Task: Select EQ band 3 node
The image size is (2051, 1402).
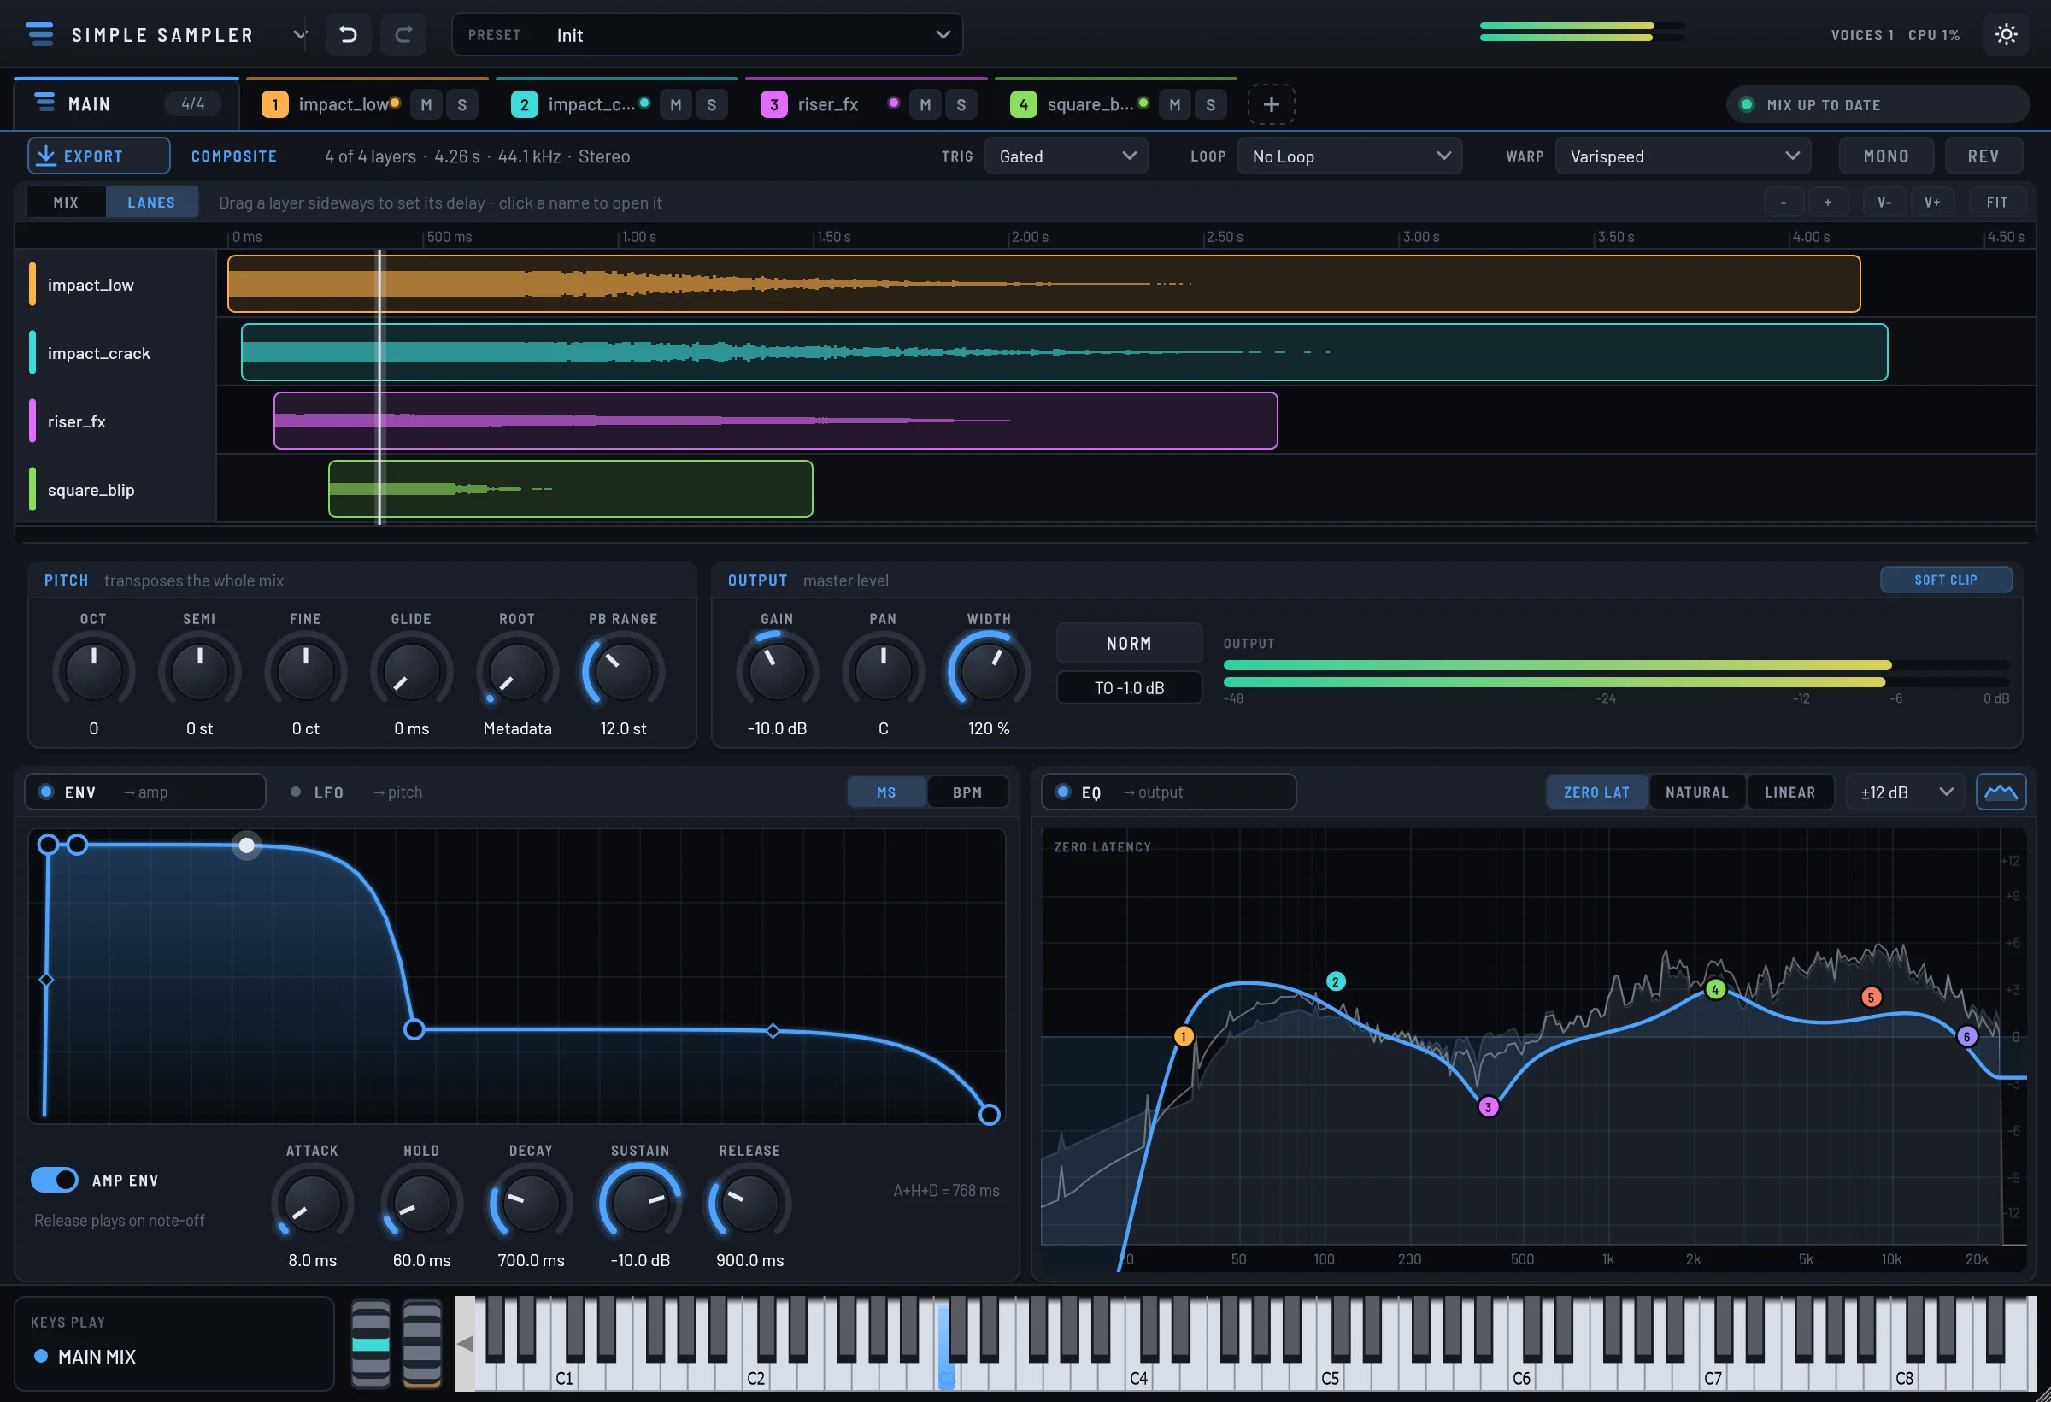Action: 1488,1107
